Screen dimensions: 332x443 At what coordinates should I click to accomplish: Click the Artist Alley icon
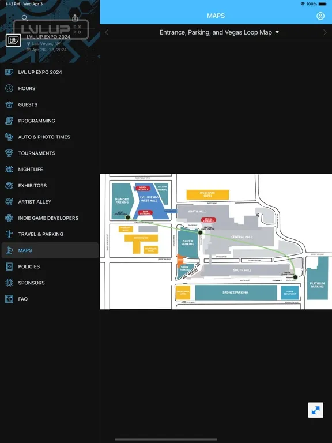(9, 202)
